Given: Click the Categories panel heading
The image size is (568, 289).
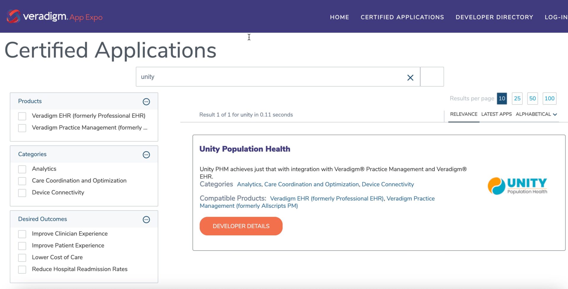Looking at the screenshot, I should (x=32, y=154).
